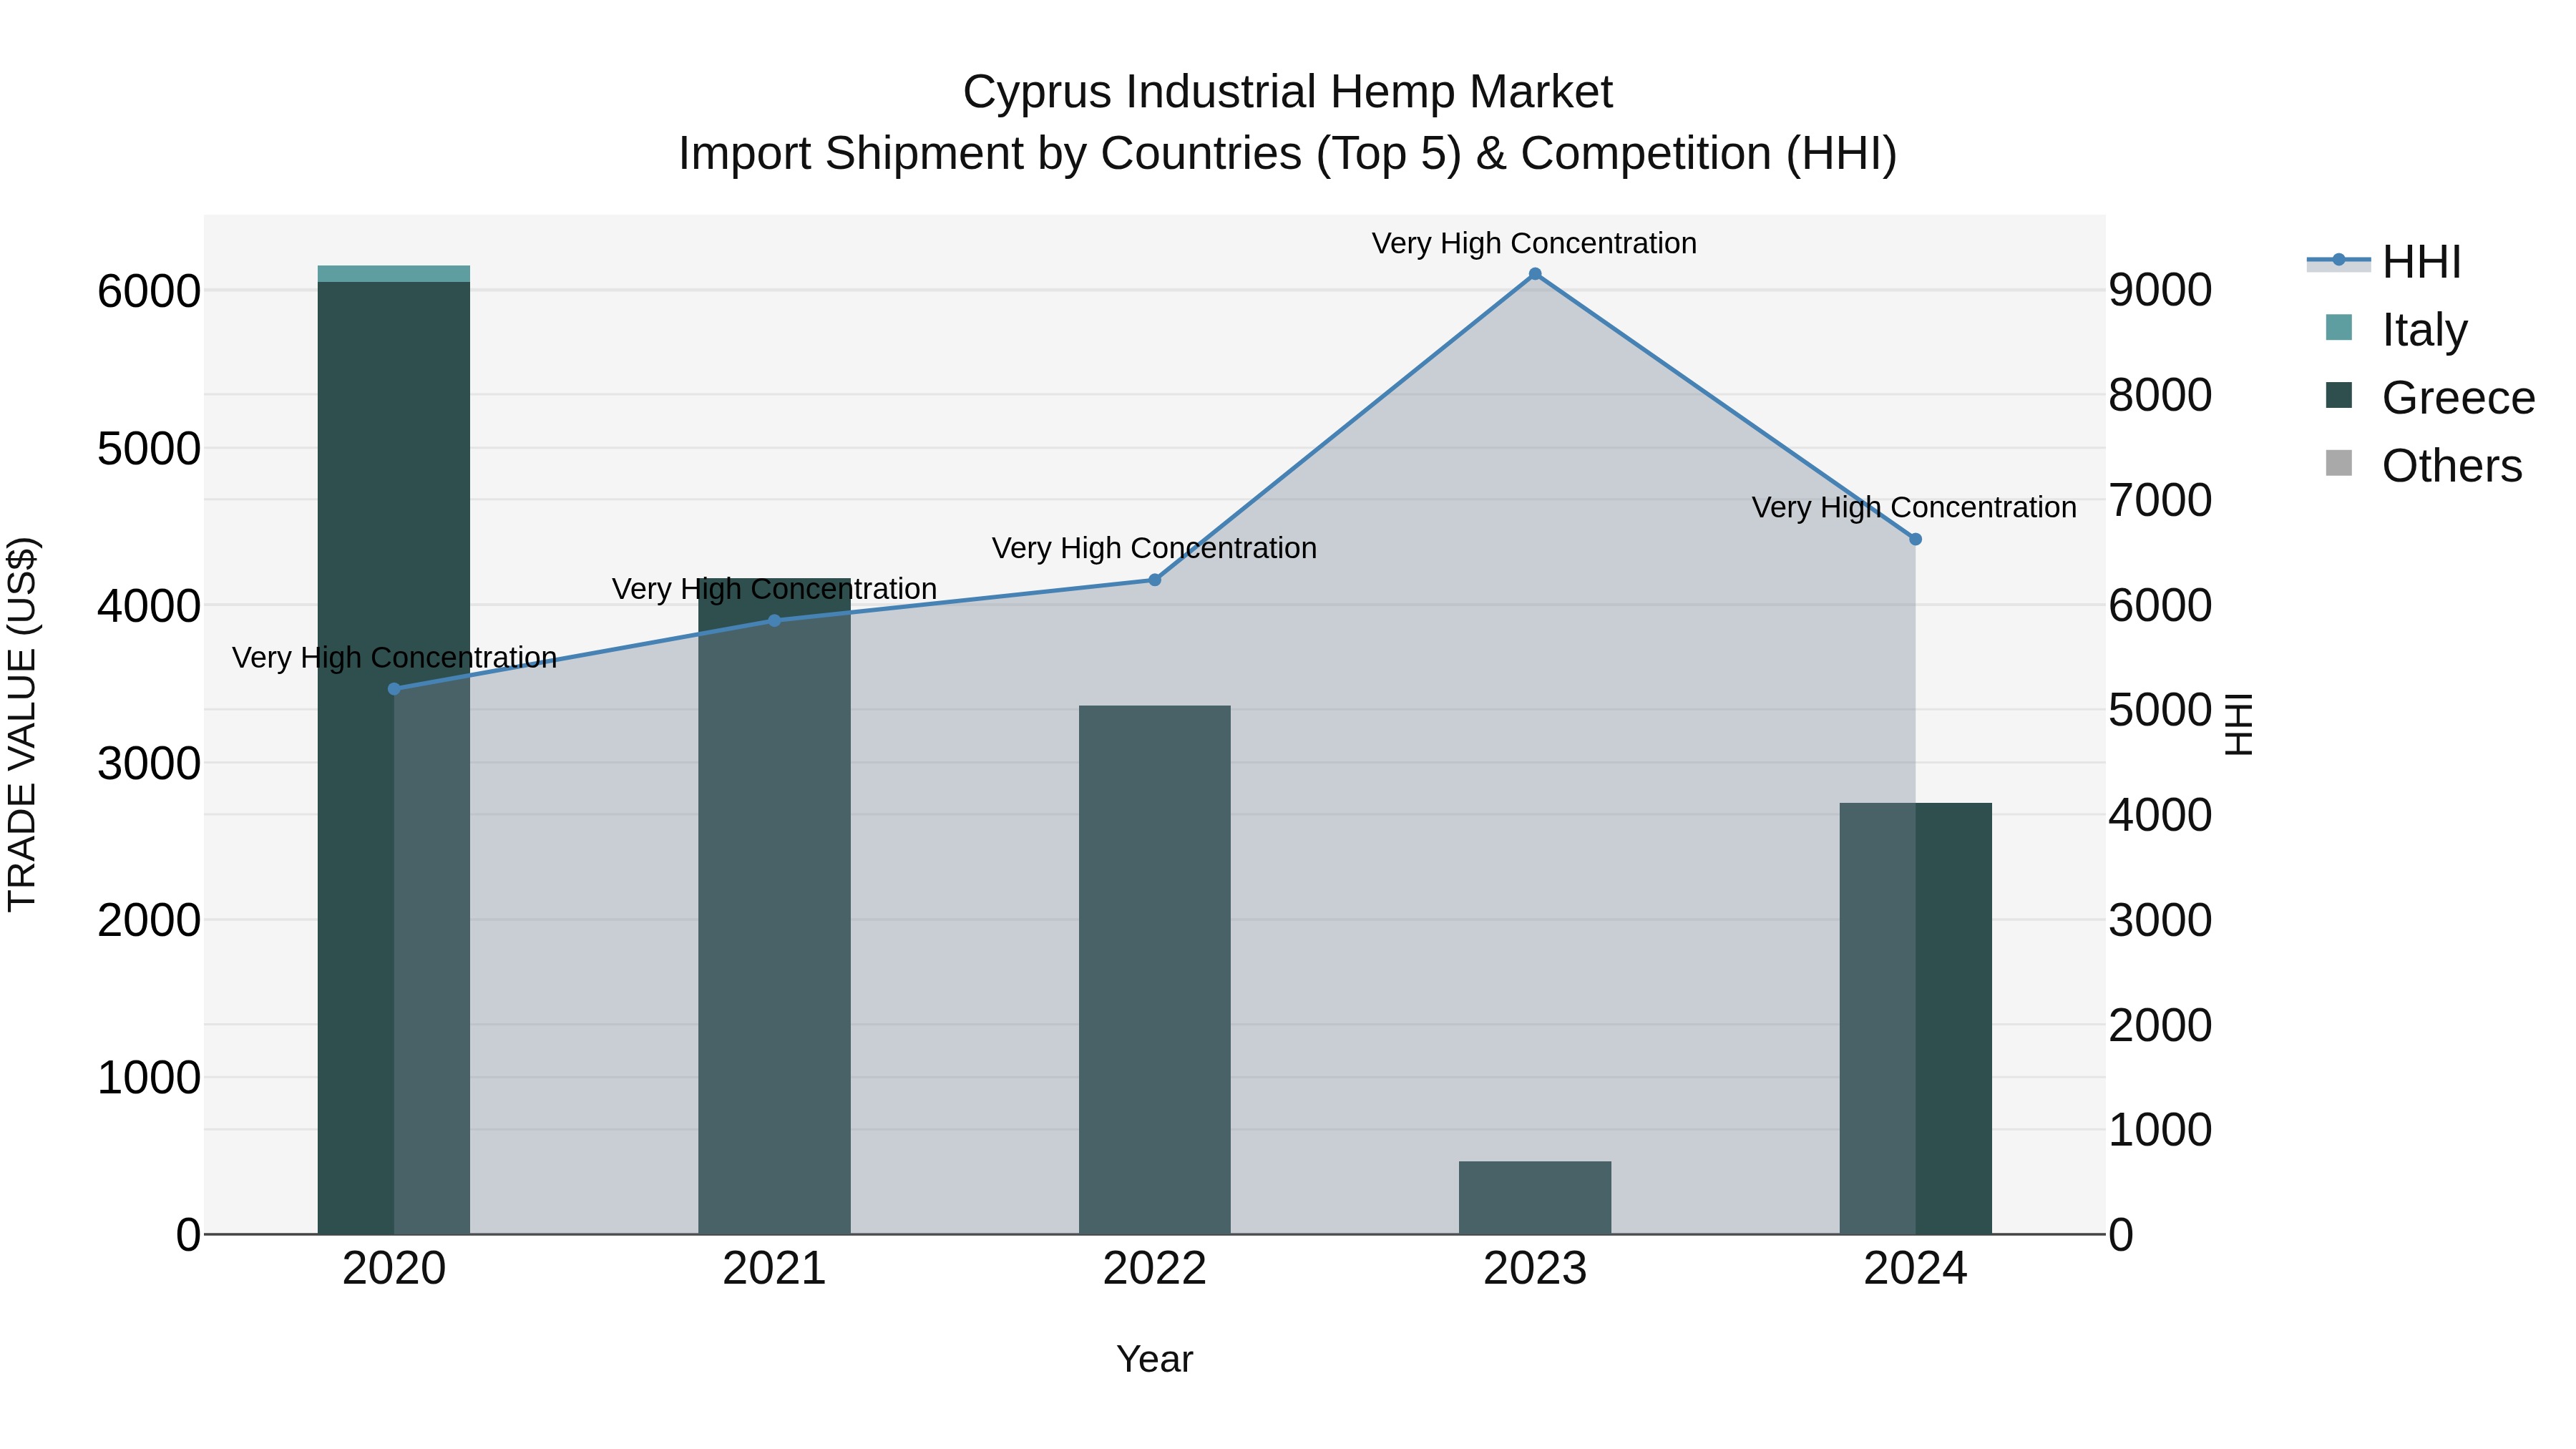Click the 2024 x-axis tick label
The height and width of the screenshot is (1449, 2576).
pos(1916,1269)
